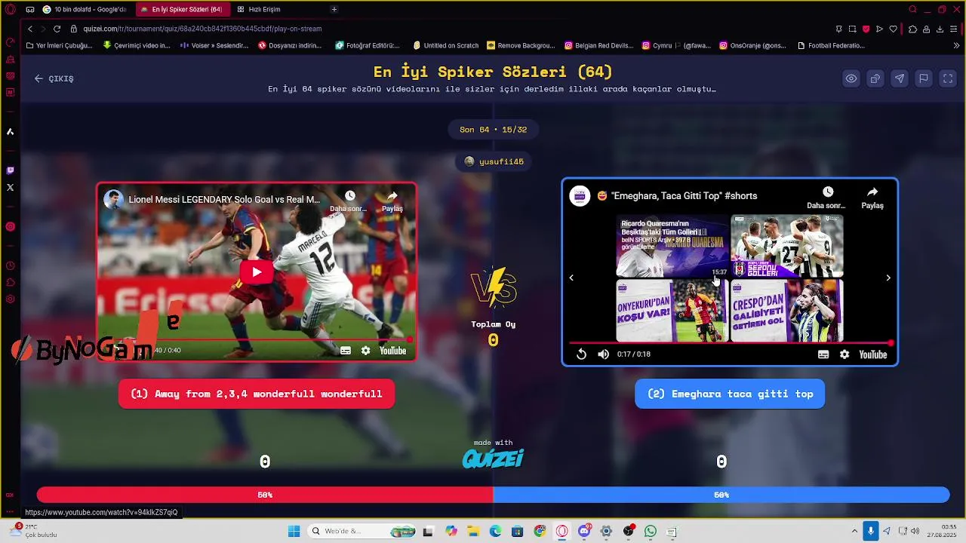Open settings gear on the Emeghara video
The height and width of the screenshot is (543, 966).
coord(844,354)
